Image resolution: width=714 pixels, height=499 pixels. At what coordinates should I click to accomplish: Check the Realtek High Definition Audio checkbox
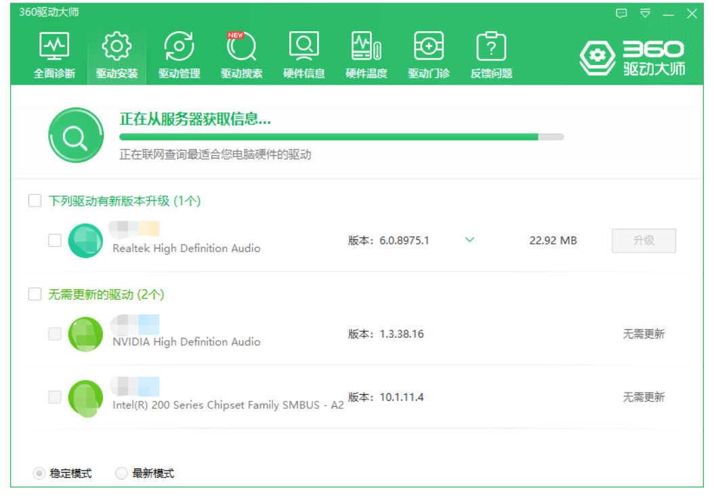pyautogui.click(x=55, y=240)
